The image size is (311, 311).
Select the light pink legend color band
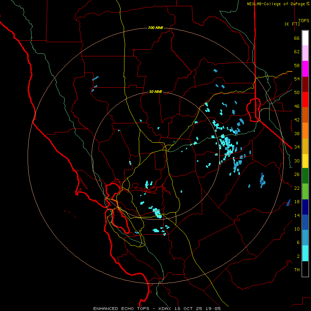pyautogui.click(x=305, y=53)
